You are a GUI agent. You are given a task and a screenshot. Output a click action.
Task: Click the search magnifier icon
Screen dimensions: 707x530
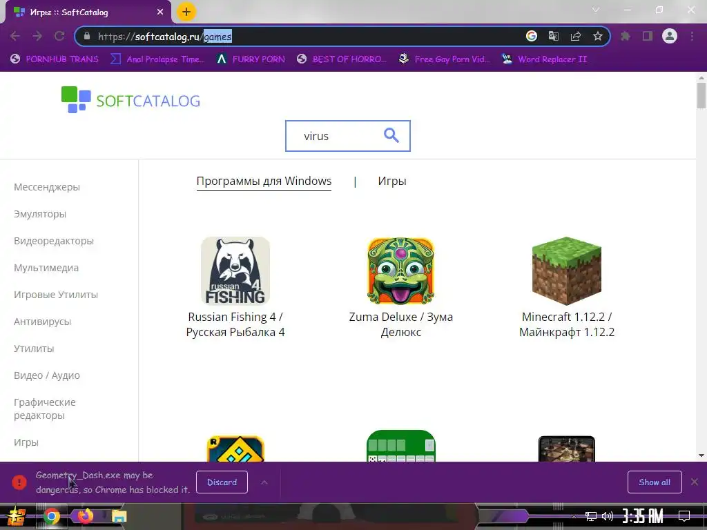point(391,135)
